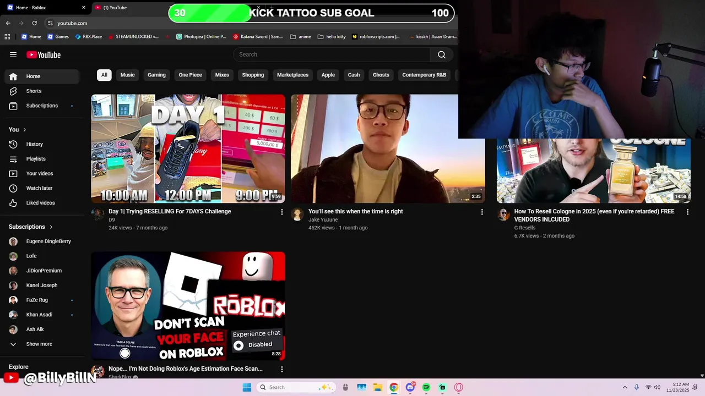Open Chrome apps grid in bookmarks bar
The height and width of the screenshot is (396, 705).
click(7, 37)
